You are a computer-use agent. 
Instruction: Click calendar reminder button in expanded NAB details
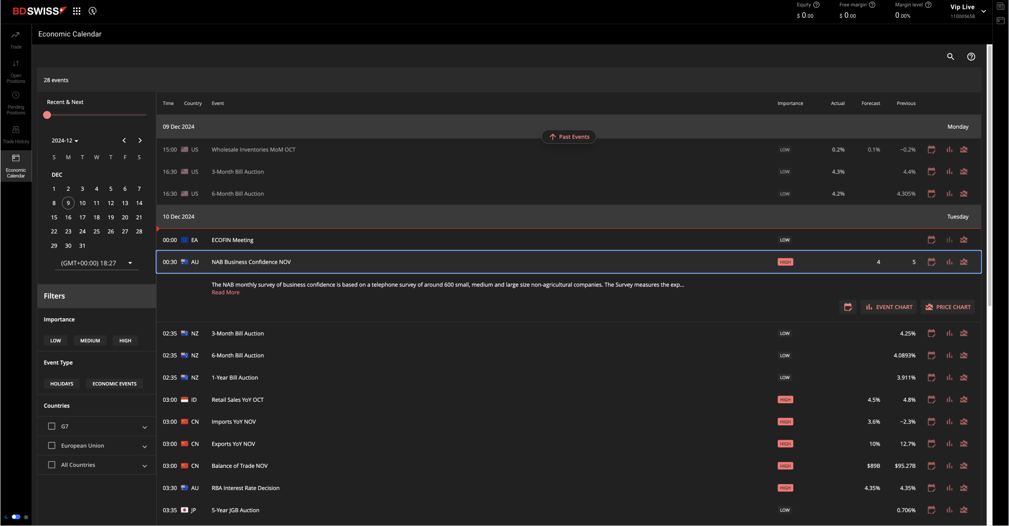[847, 307]
